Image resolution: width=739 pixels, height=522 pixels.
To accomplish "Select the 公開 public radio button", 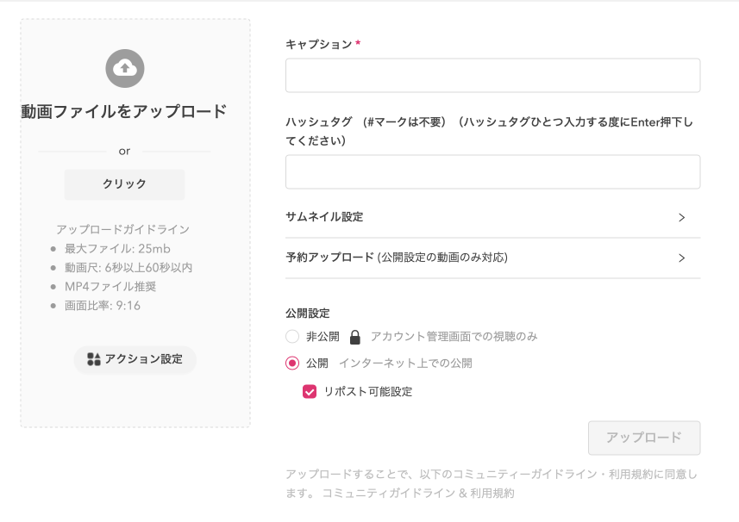I will 292,363.
